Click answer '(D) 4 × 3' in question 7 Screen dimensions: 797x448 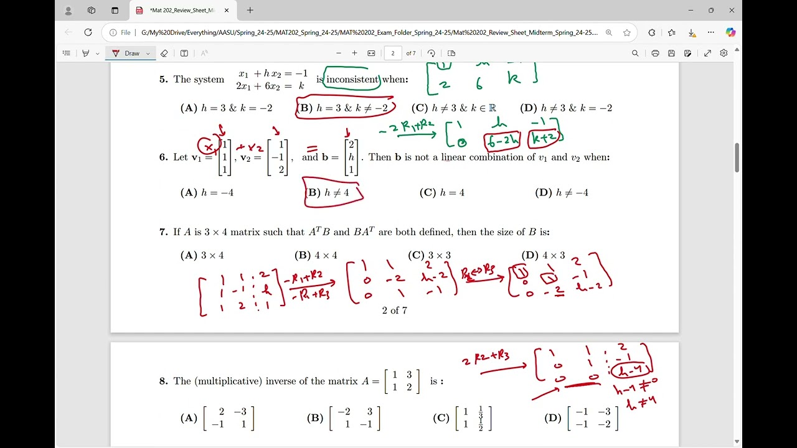point(544,255)
